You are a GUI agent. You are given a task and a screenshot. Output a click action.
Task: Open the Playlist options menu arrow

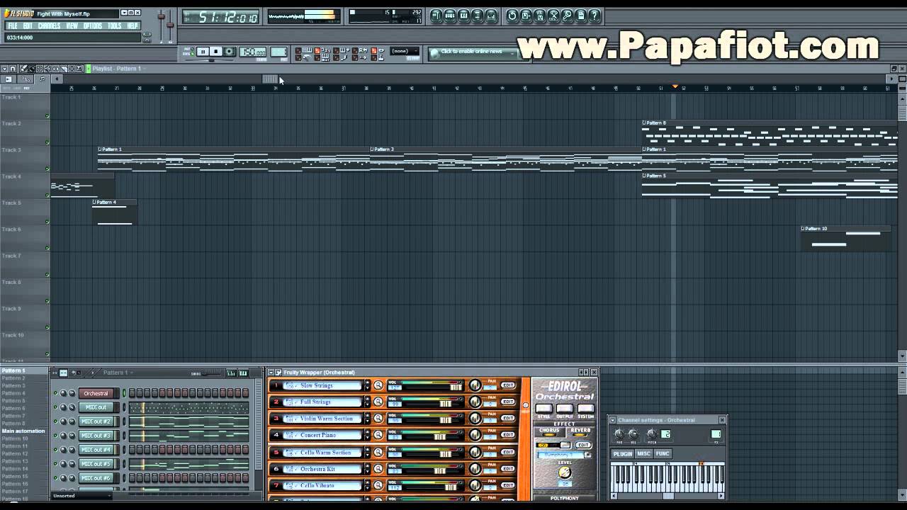tap(5, 69)
